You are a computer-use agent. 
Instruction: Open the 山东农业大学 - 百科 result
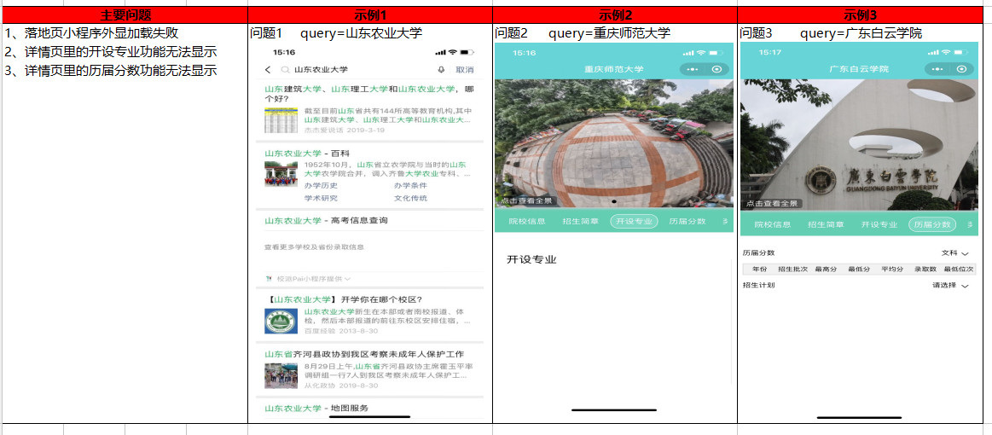(x=307, y=153)
